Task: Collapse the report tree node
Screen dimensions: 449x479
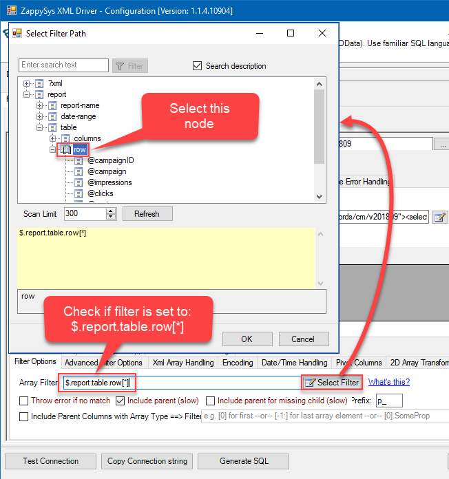Action: [x=27, y=94]
